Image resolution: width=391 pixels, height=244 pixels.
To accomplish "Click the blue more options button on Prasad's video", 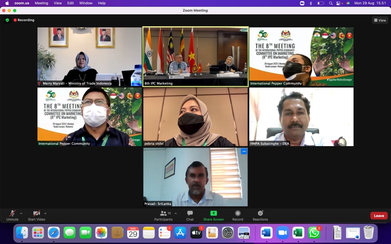I will (x=244, y=151).
